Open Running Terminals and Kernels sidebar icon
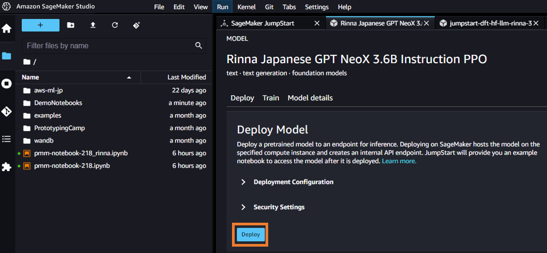This screenshot has width=547, height=253. [x=7, y=83]
